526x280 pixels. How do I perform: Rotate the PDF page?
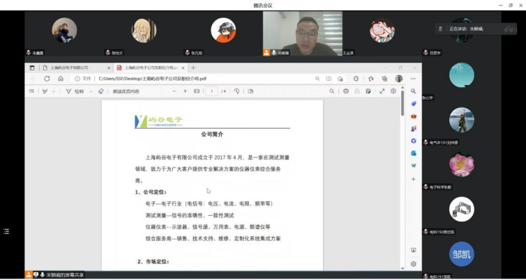click(x=236, y=91)
